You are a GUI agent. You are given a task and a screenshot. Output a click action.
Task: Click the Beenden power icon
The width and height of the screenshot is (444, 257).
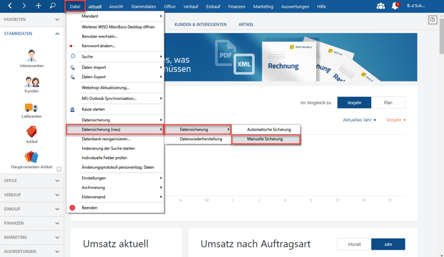pyautogui.click(x=72, y=208)
